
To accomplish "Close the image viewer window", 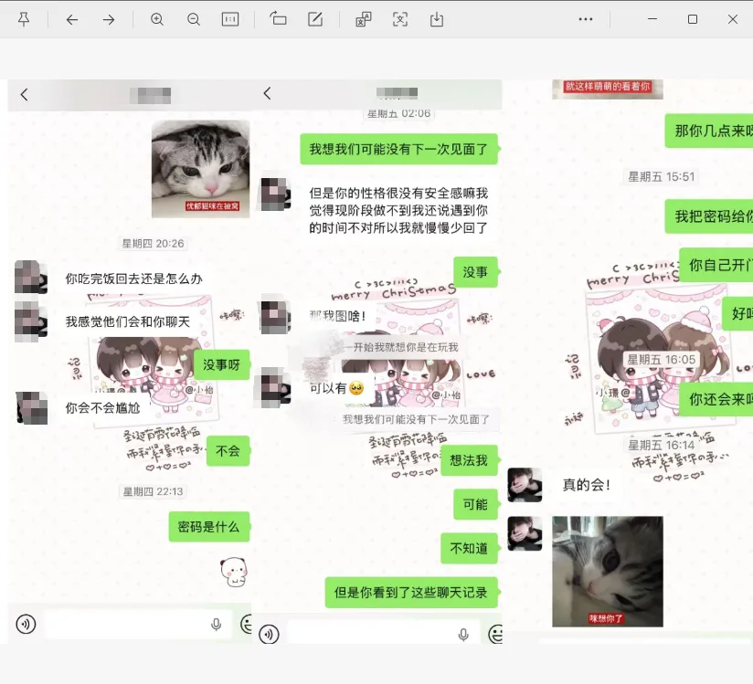I will point(732,19).
